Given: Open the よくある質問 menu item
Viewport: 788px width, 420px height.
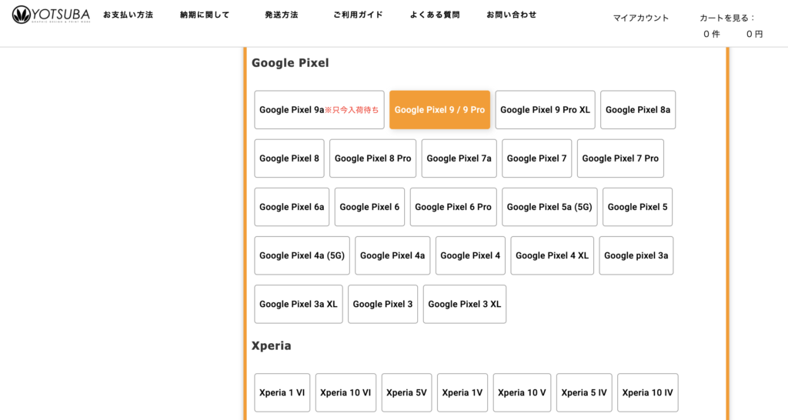Looking at the screenshot, I should pos(435,15).
